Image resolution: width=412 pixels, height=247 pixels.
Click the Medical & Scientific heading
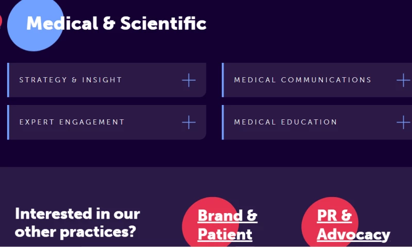(x=116, y=23)
